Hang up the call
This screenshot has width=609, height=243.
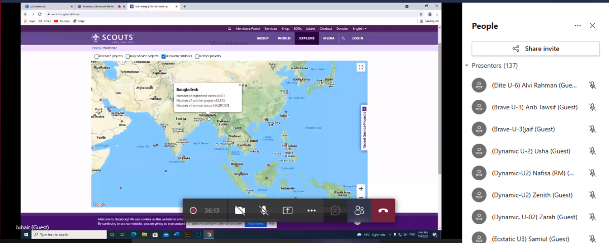pyautogui.click(x=383, y=211)
